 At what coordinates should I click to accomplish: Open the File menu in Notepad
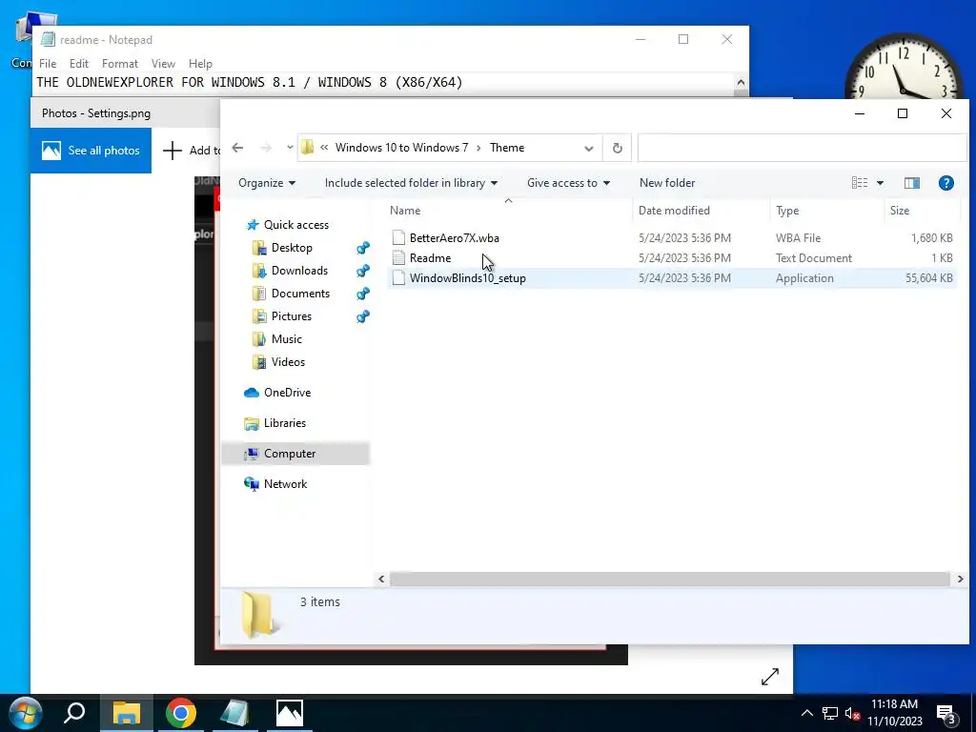[48, 64]
